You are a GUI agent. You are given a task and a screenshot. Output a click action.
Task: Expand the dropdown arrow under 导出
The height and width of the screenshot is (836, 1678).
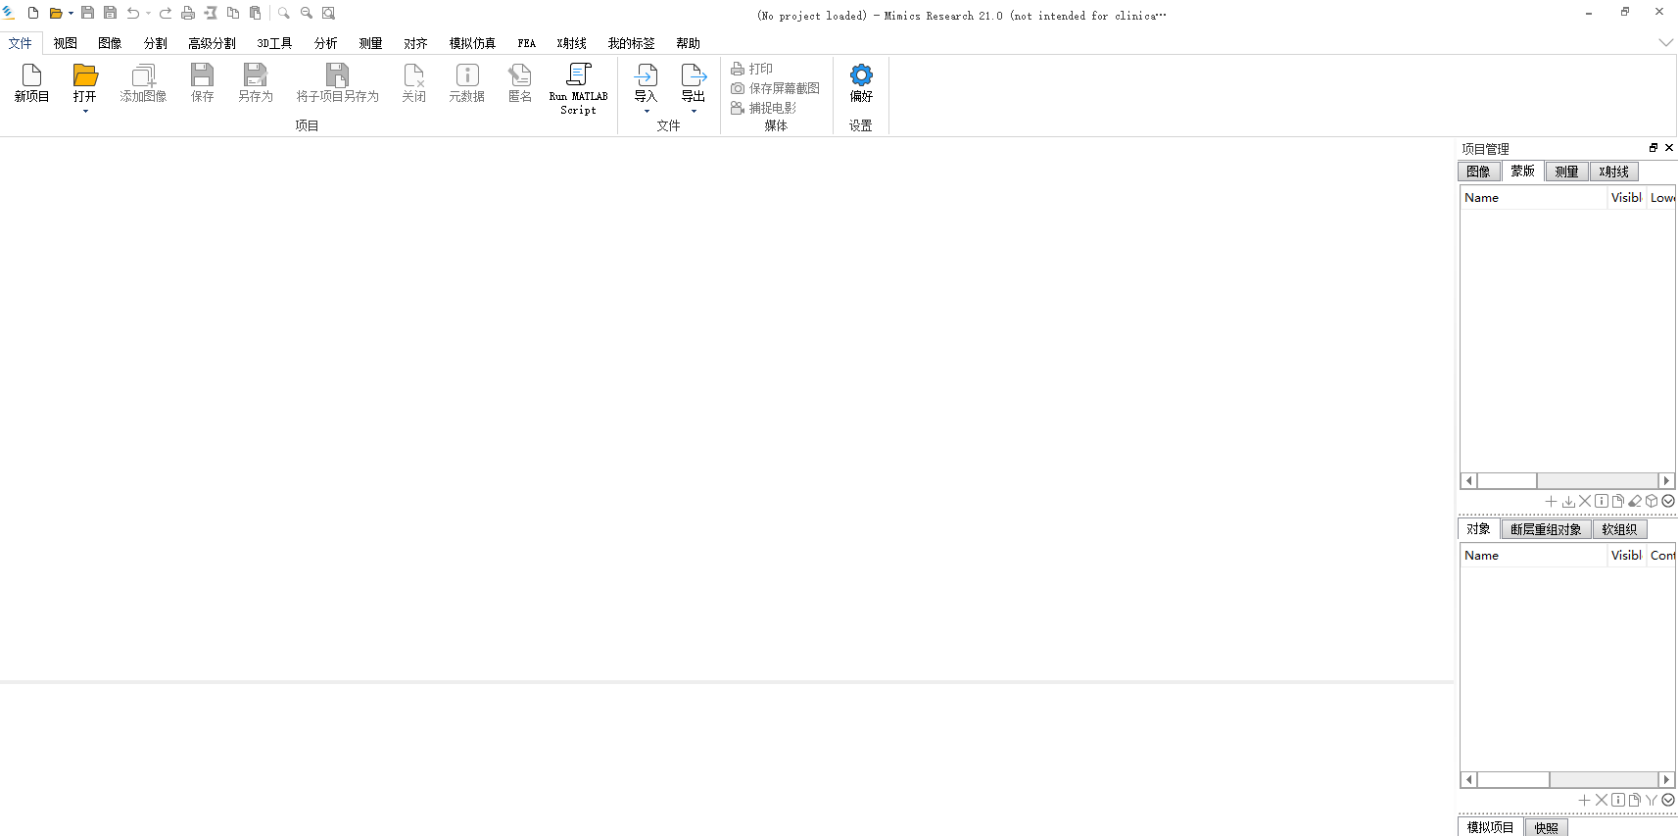(x=694, y=112)
